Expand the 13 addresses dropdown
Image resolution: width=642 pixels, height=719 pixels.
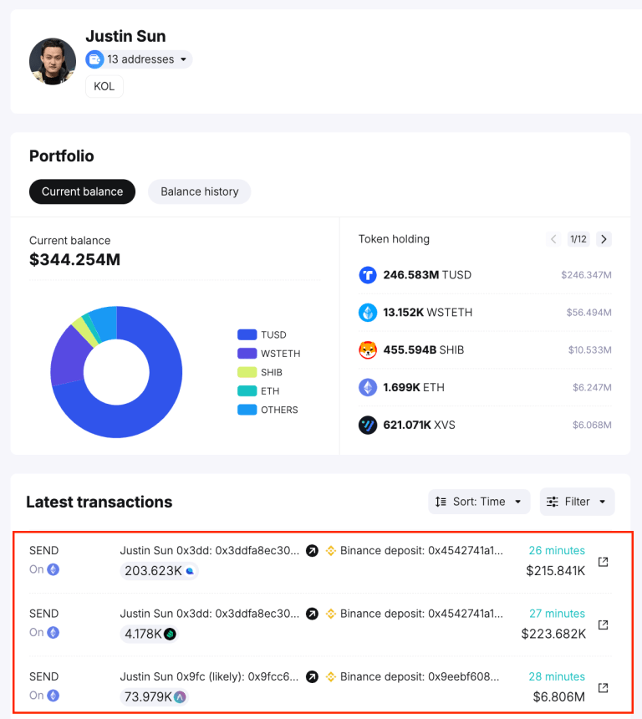[139, 59]
